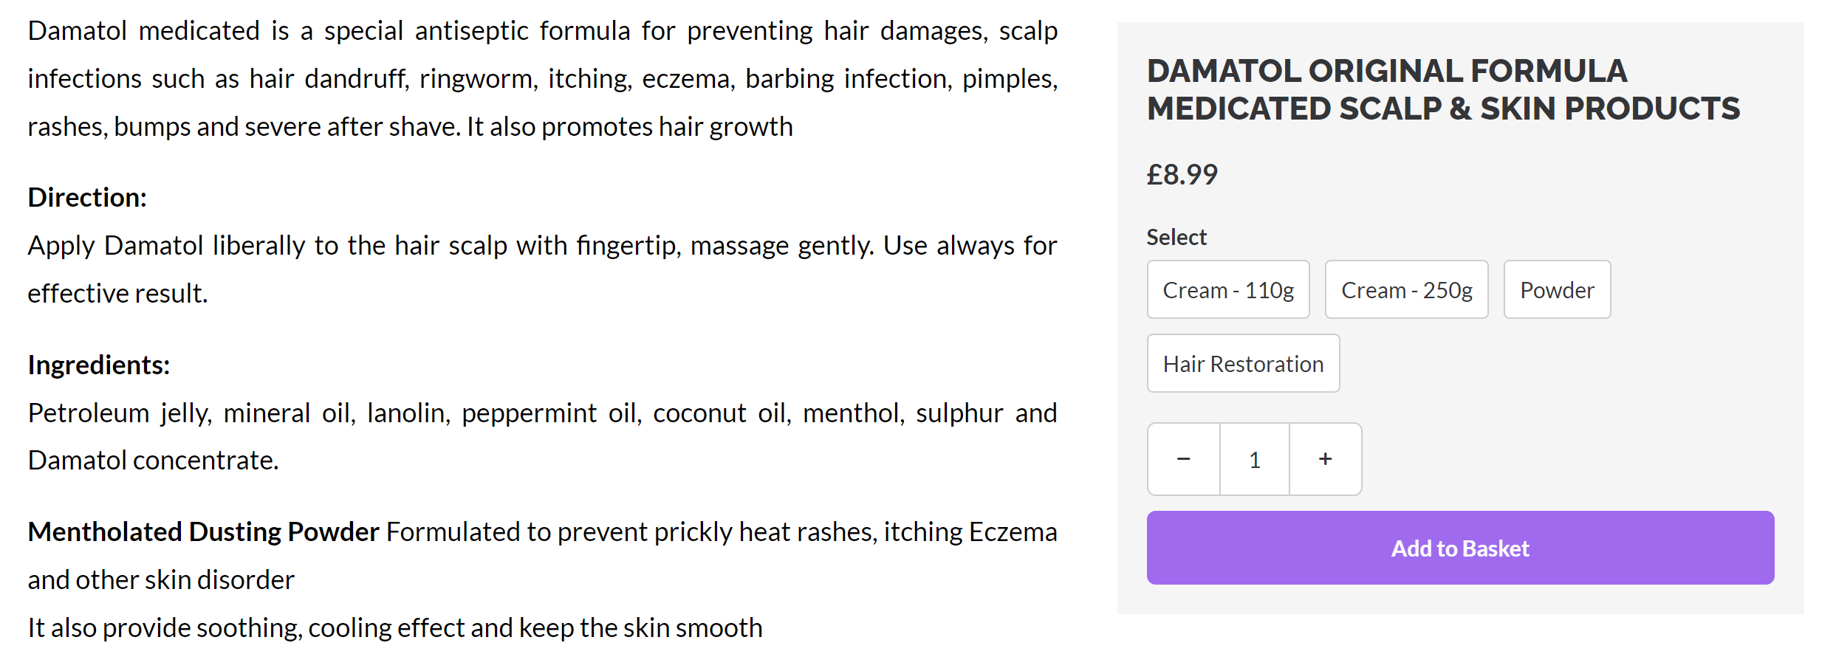1836x654 pixels.
Task: Pick the Powder product option
Action: tap(1557, 289)
